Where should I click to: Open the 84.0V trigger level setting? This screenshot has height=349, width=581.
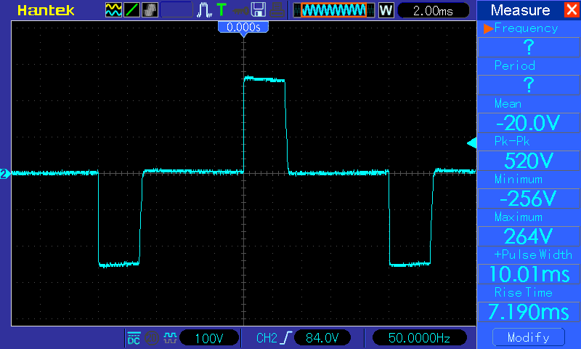(322, 338)
